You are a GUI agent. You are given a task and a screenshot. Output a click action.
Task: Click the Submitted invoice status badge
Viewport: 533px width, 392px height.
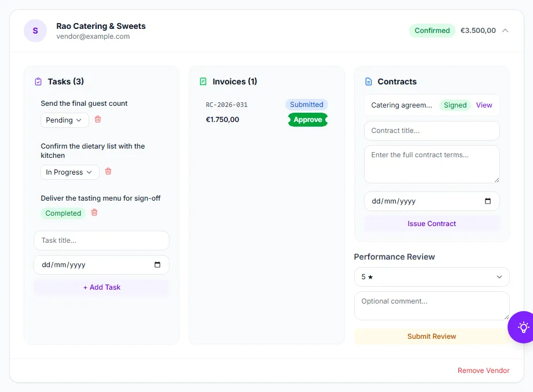pyautogui.click(x=307, y=105)
